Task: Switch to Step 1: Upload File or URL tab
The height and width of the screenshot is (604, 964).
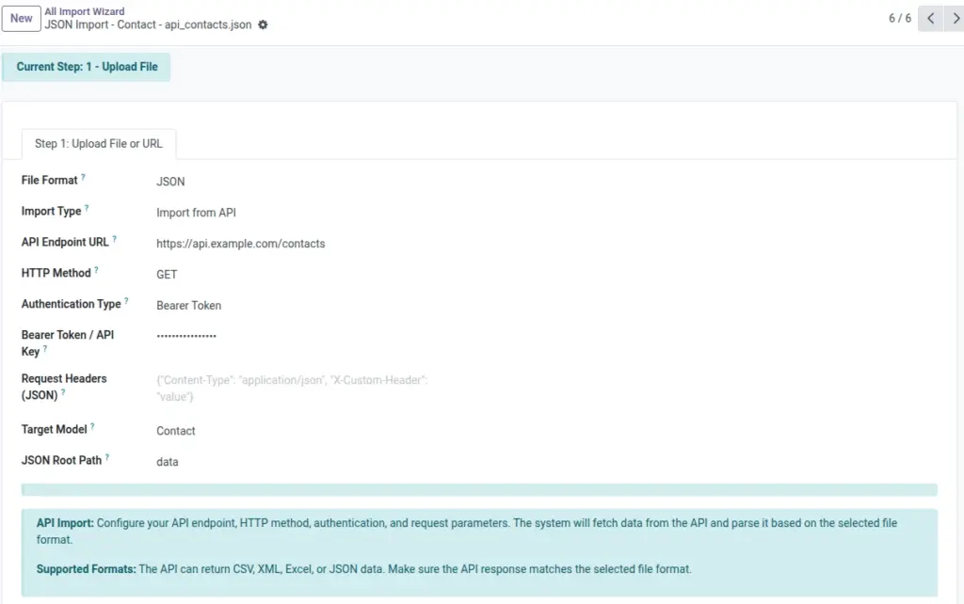Action: [x=98, y=144]
